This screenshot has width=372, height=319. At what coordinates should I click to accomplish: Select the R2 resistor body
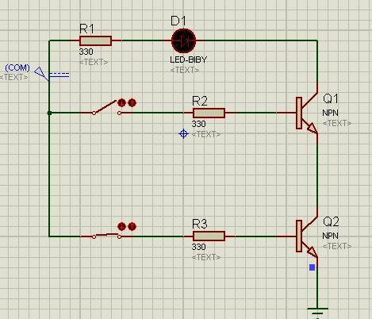tap(209, 113)
